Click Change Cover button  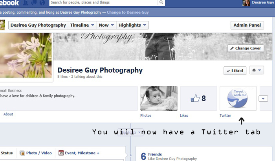pyautogui.click(x=246, y=48)
